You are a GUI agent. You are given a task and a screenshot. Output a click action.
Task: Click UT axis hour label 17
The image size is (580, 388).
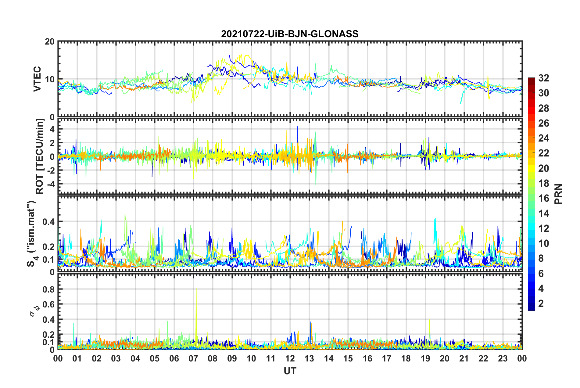coord(387,358)
